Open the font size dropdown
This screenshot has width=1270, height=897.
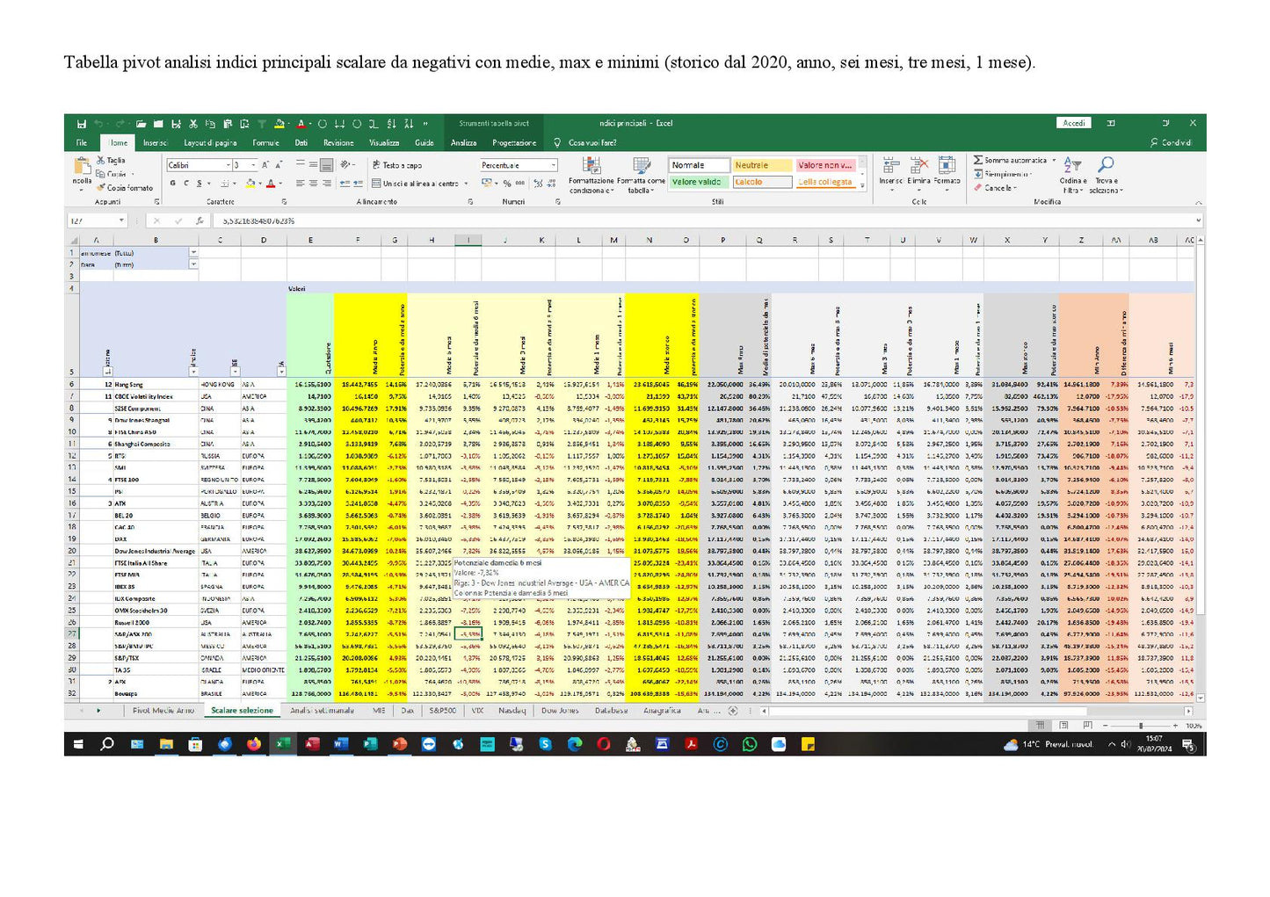click(254, 165)
